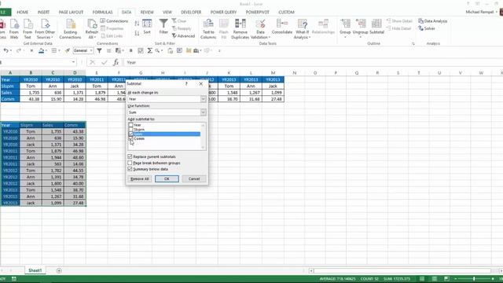Click the Name Box field
The width and height of the screenshot is (503, 283).
point(36,62)
